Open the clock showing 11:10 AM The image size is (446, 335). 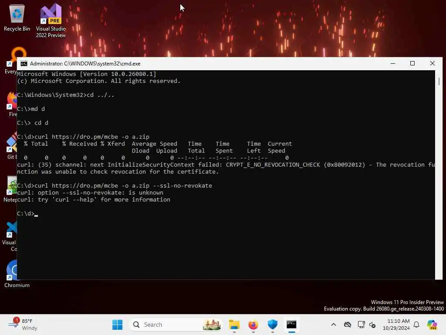click(396, 325)
